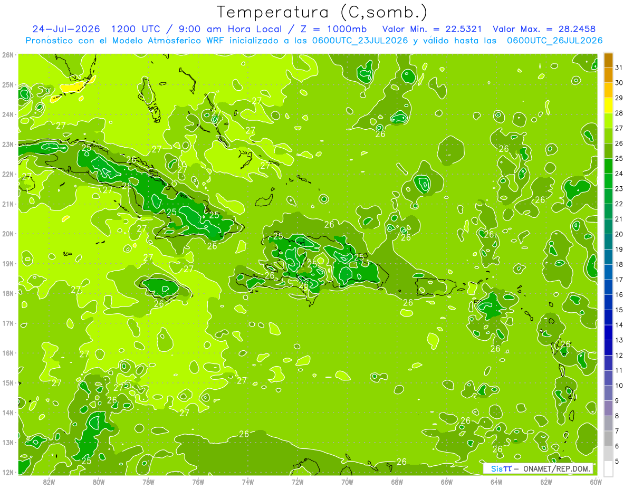Click the "72W" longitude axis label

298,482
